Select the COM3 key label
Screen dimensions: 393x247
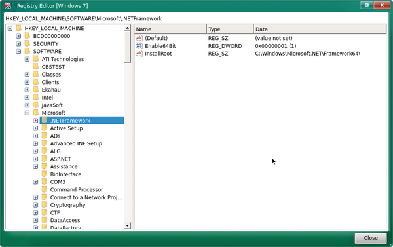pos(58,181)
